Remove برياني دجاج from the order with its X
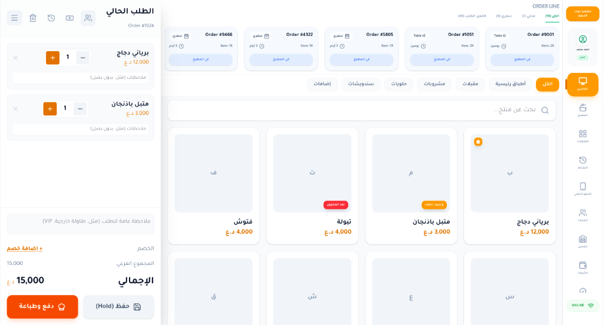Viewport: 603px width, 325px height. point(15,58)
